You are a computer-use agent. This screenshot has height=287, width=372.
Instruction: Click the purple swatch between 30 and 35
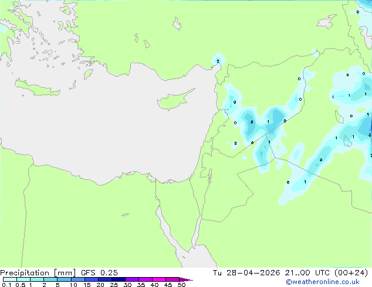pyautogui.click(x=132, y=279)
